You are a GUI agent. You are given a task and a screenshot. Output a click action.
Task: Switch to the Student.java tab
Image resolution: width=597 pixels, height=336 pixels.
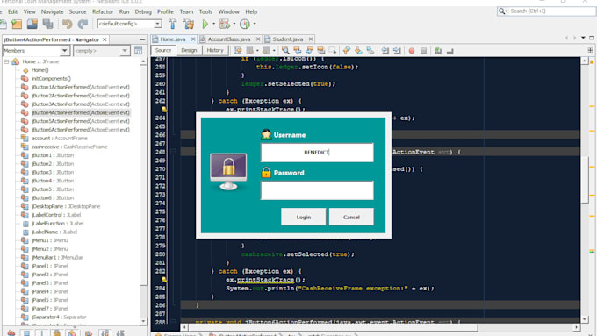point(287,39)
